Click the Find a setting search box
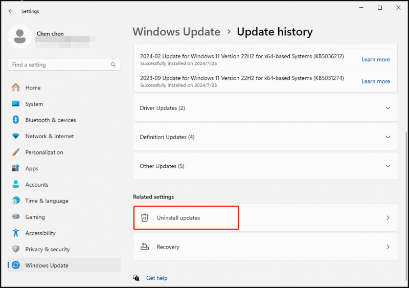409x288 pixels. coord(64,64)
